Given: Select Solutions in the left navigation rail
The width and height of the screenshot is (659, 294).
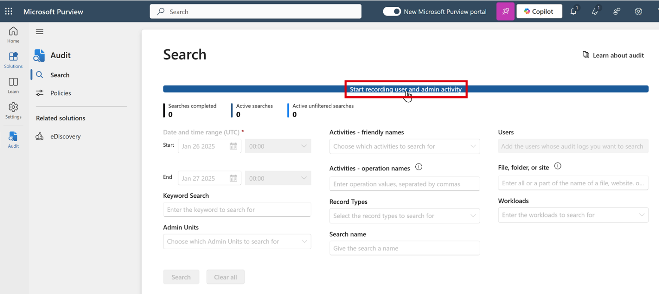Looking at the screenshot, I should (x=13, y=60).
